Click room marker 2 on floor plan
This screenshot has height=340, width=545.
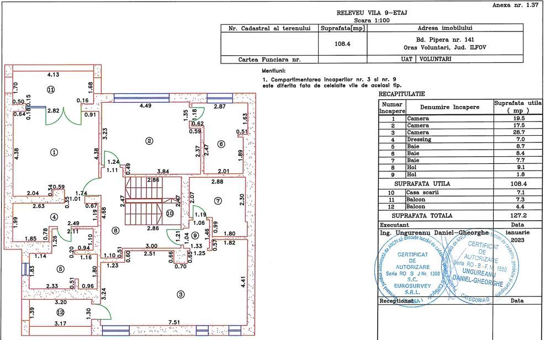coord(149,141)
